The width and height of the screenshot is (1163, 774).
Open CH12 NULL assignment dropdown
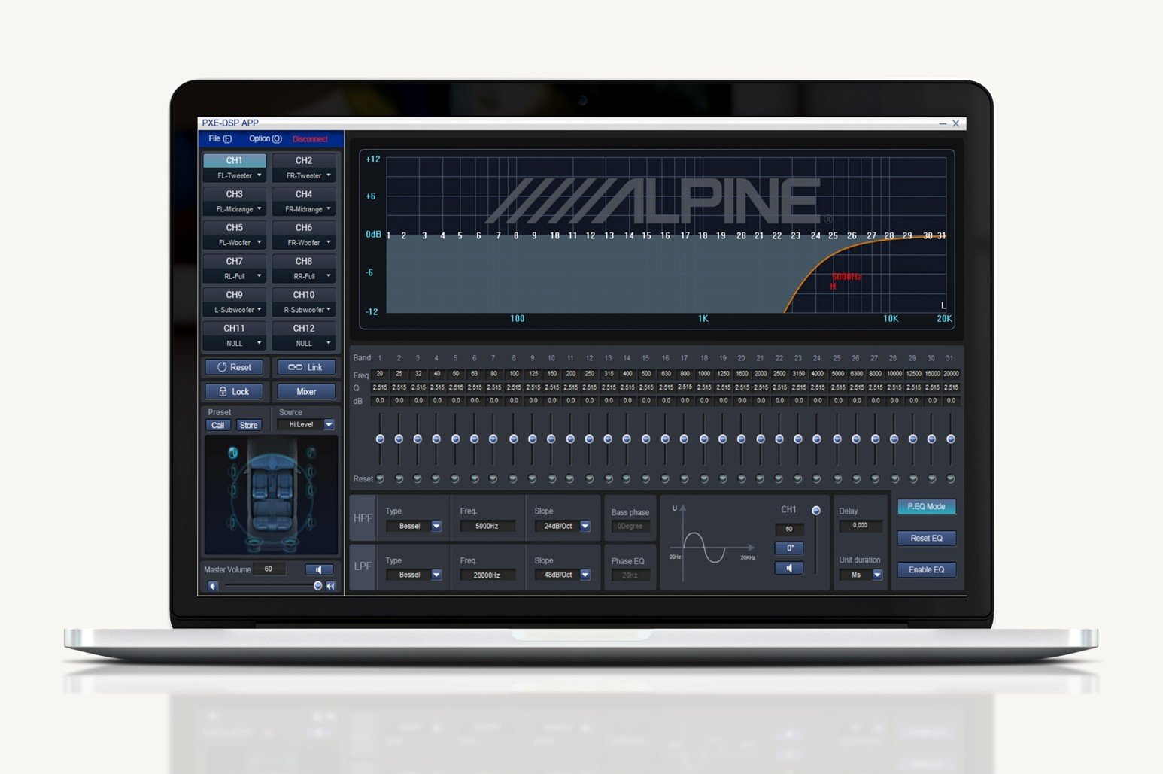304,343
